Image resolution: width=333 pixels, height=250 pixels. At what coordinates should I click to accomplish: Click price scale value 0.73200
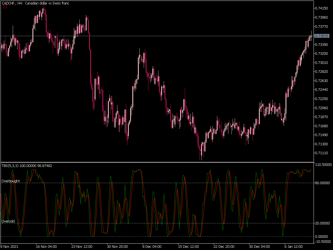click(x=322, y=53)
